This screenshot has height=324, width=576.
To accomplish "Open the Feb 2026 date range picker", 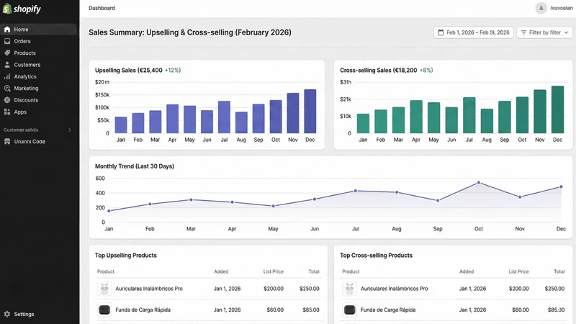I will pyautogui.click(x=473, y=32).
